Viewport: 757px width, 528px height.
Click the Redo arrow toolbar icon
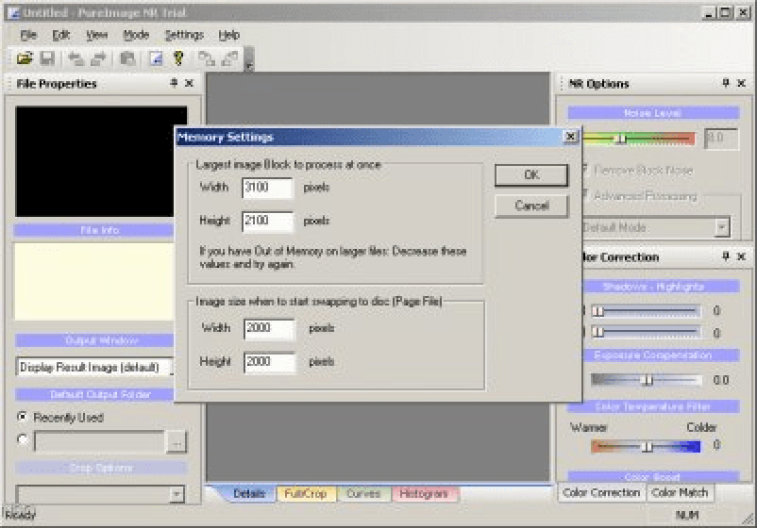pos(98,58)
